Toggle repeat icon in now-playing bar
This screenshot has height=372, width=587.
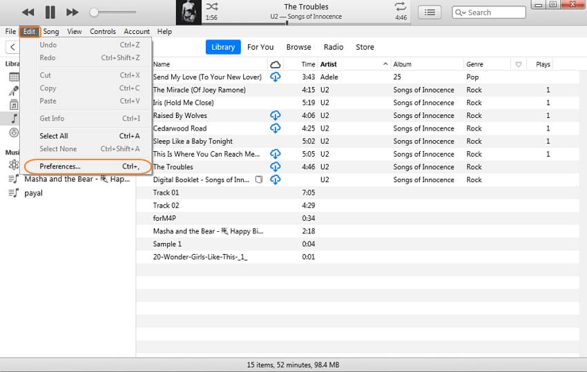[400, 6]
